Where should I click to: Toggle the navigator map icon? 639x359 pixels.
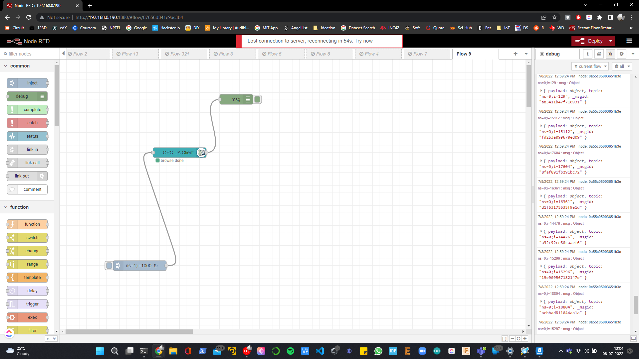pos(505,339)
